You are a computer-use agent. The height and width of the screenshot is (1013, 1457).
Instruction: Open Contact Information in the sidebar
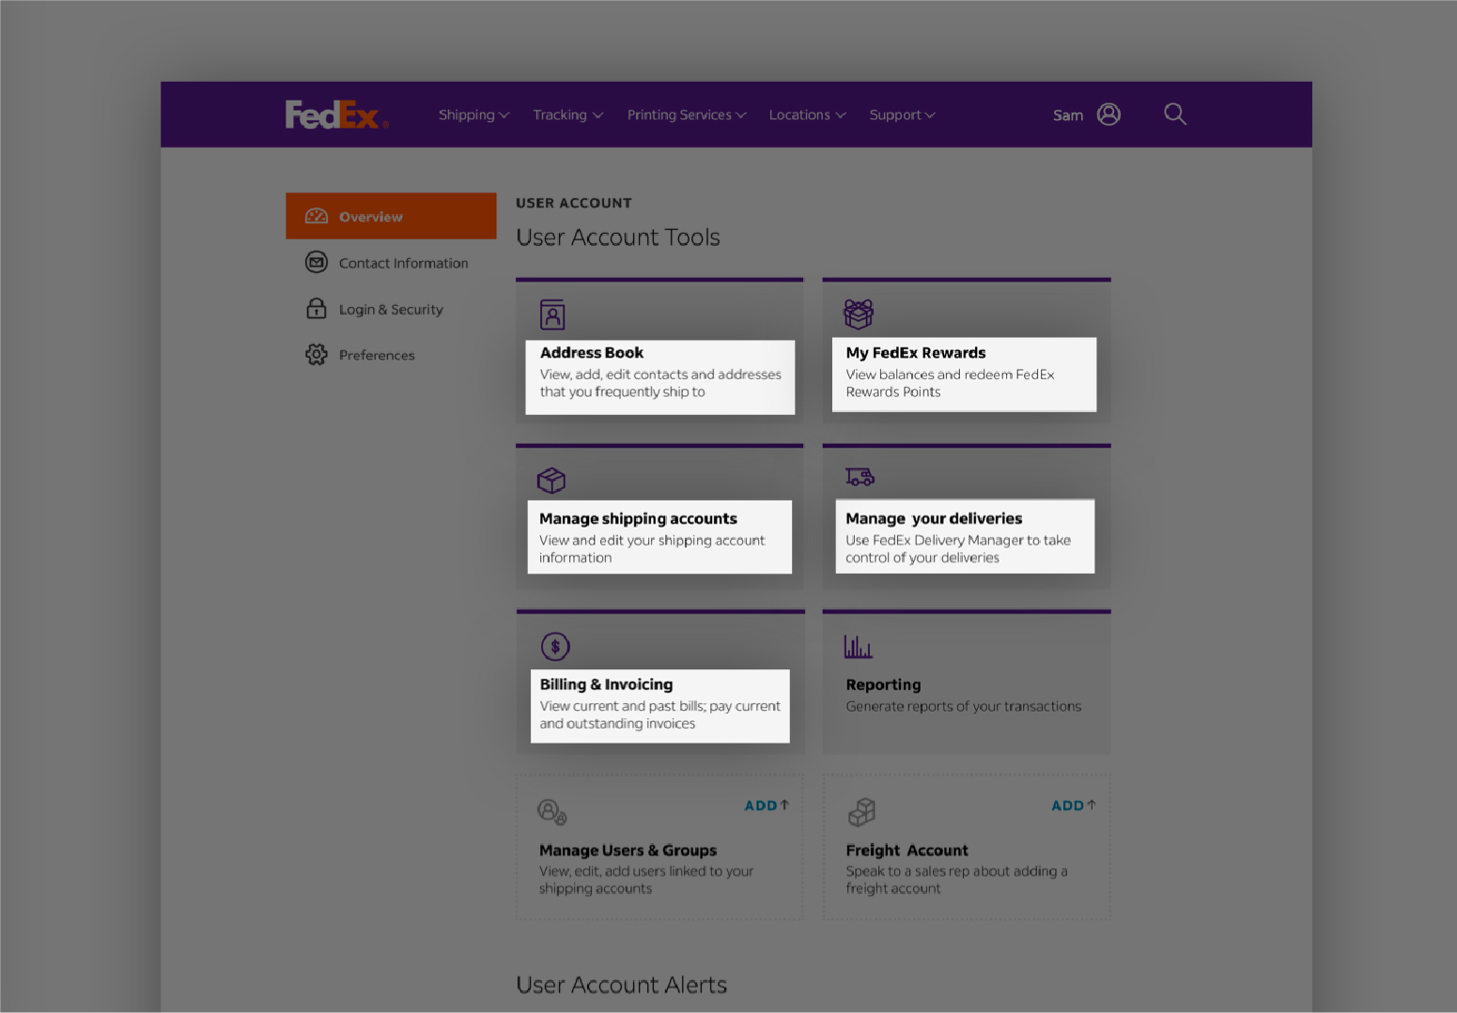(391, 263)
